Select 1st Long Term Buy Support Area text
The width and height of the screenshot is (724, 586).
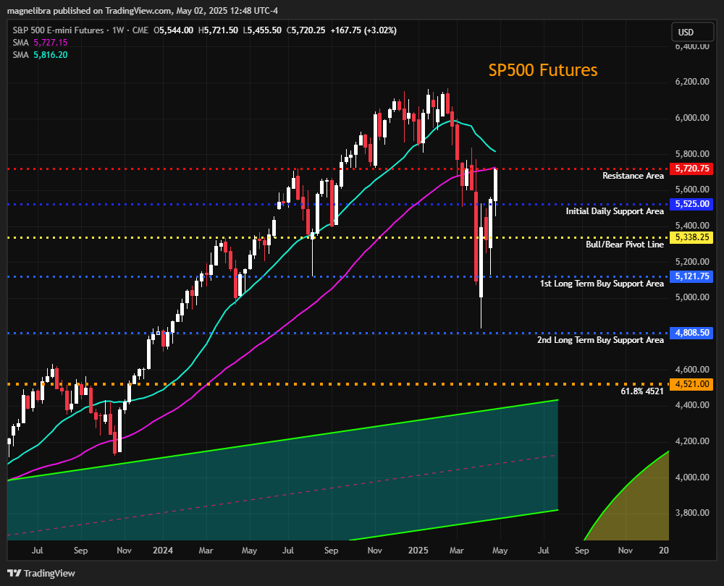point(602,284)
